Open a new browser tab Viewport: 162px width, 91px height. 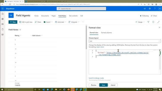tap(66, 1)
